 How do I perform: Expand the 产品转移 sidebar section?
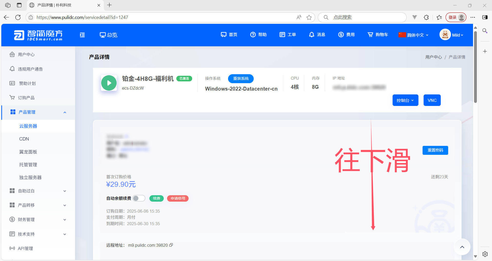click(x=38, y=205)
